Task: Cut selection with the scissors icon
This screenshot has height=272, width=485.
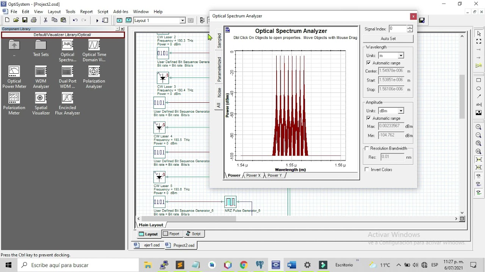Action: [45, 20]
